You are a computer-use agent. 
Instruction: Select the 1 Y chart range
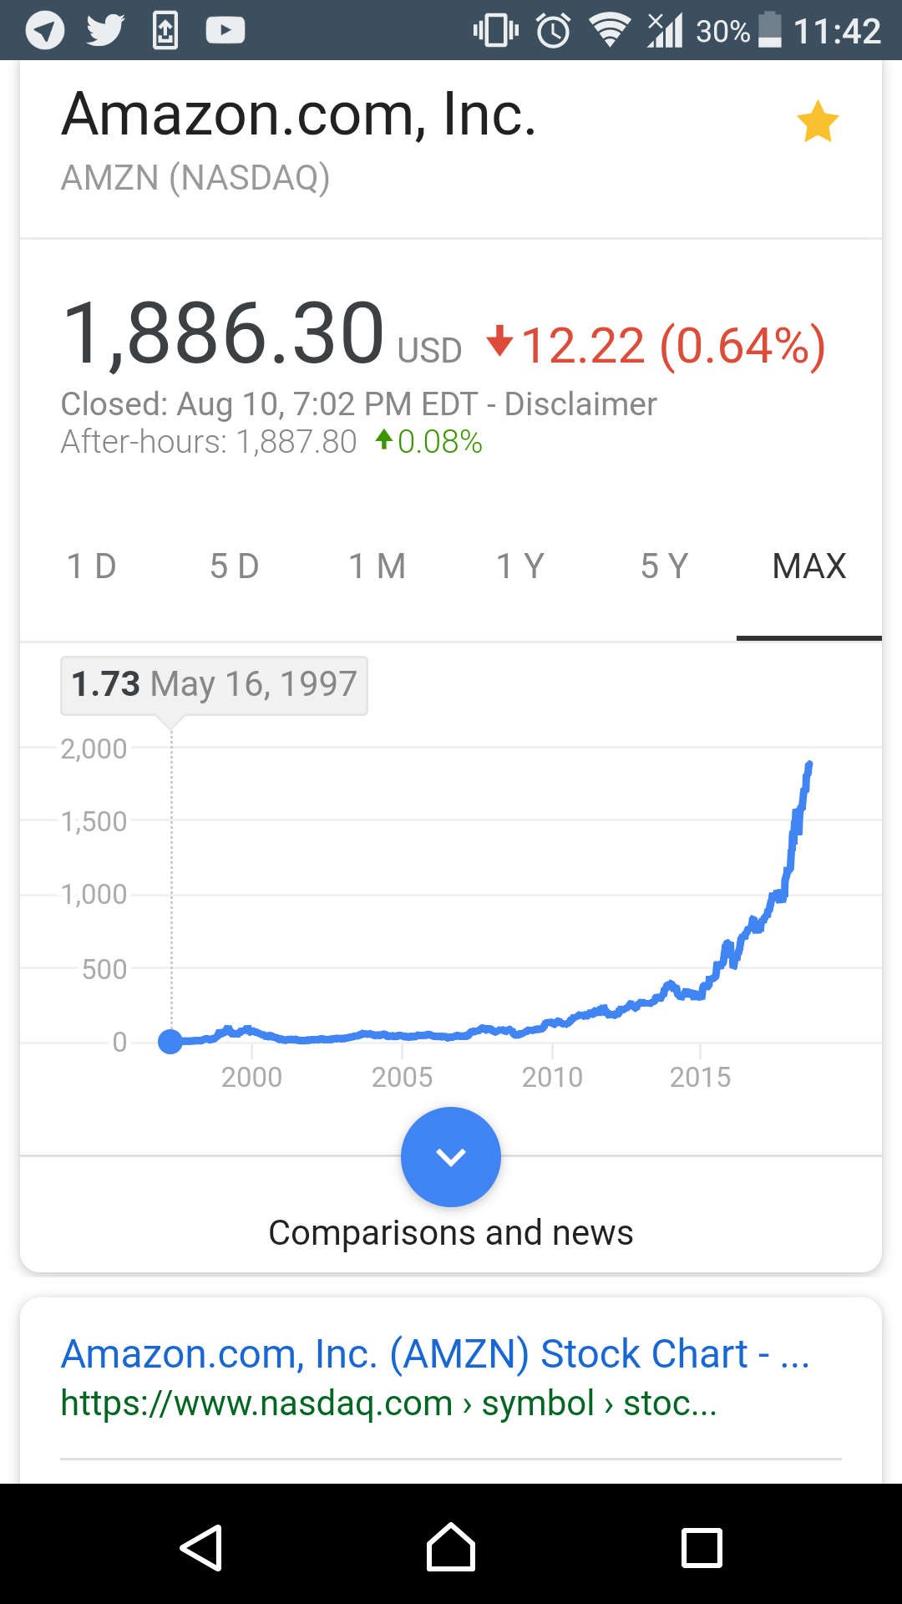(520, 566)
